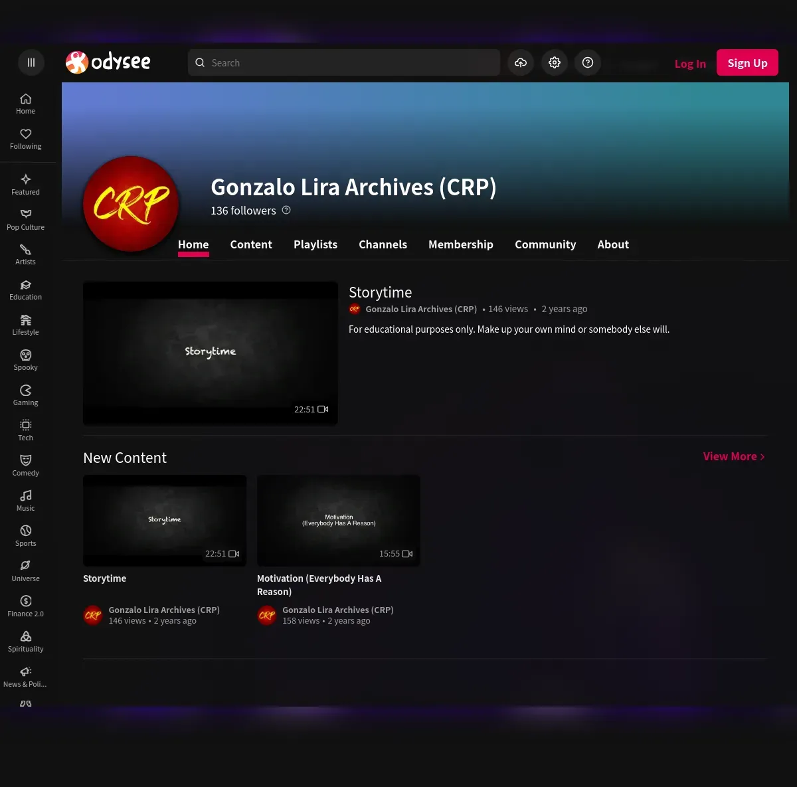The image size is (797, 787).
Task: Open Finance 2.0 category
Action: (x=26, y=606)
